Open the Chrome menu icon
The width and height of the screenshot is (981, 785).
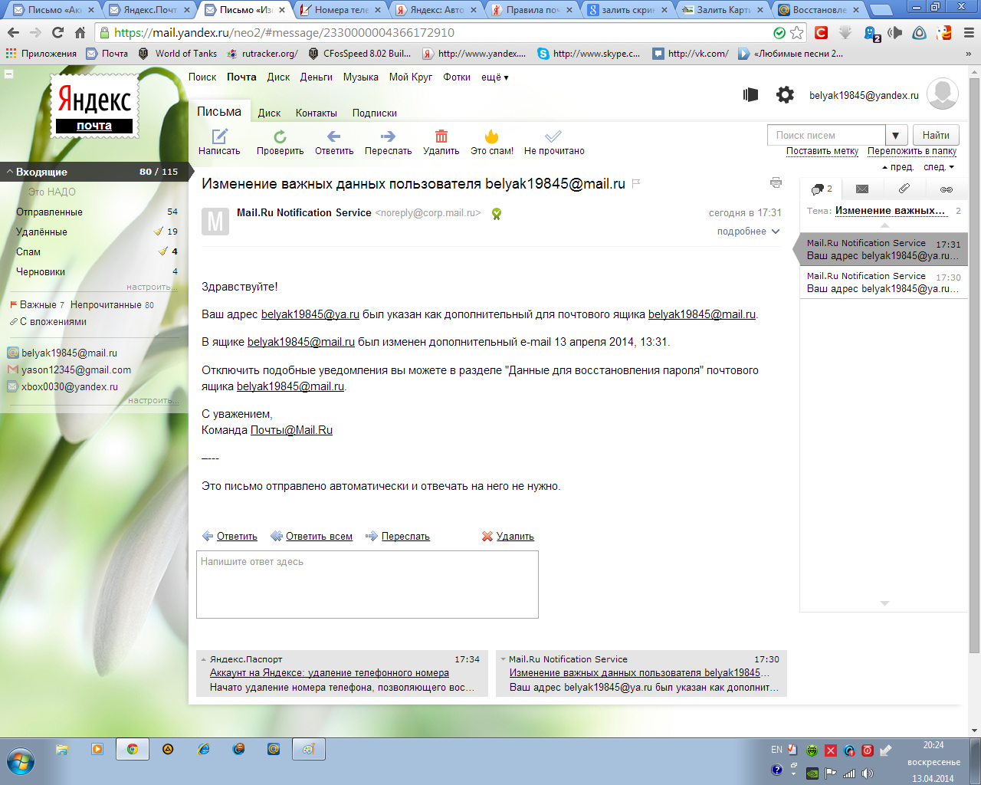pyautogui.click(x=969, y=32)
